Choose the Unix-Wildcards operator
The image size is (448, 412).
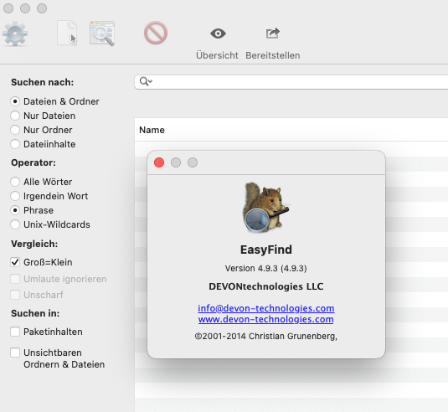[15, 224]
